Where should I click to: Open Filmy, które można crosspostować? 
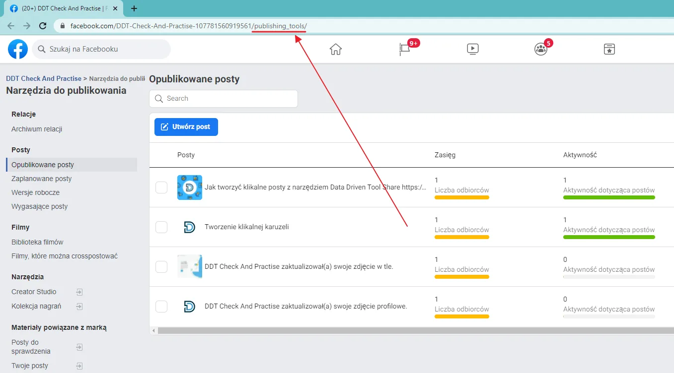pyautogui.click(x=65, y=256)
